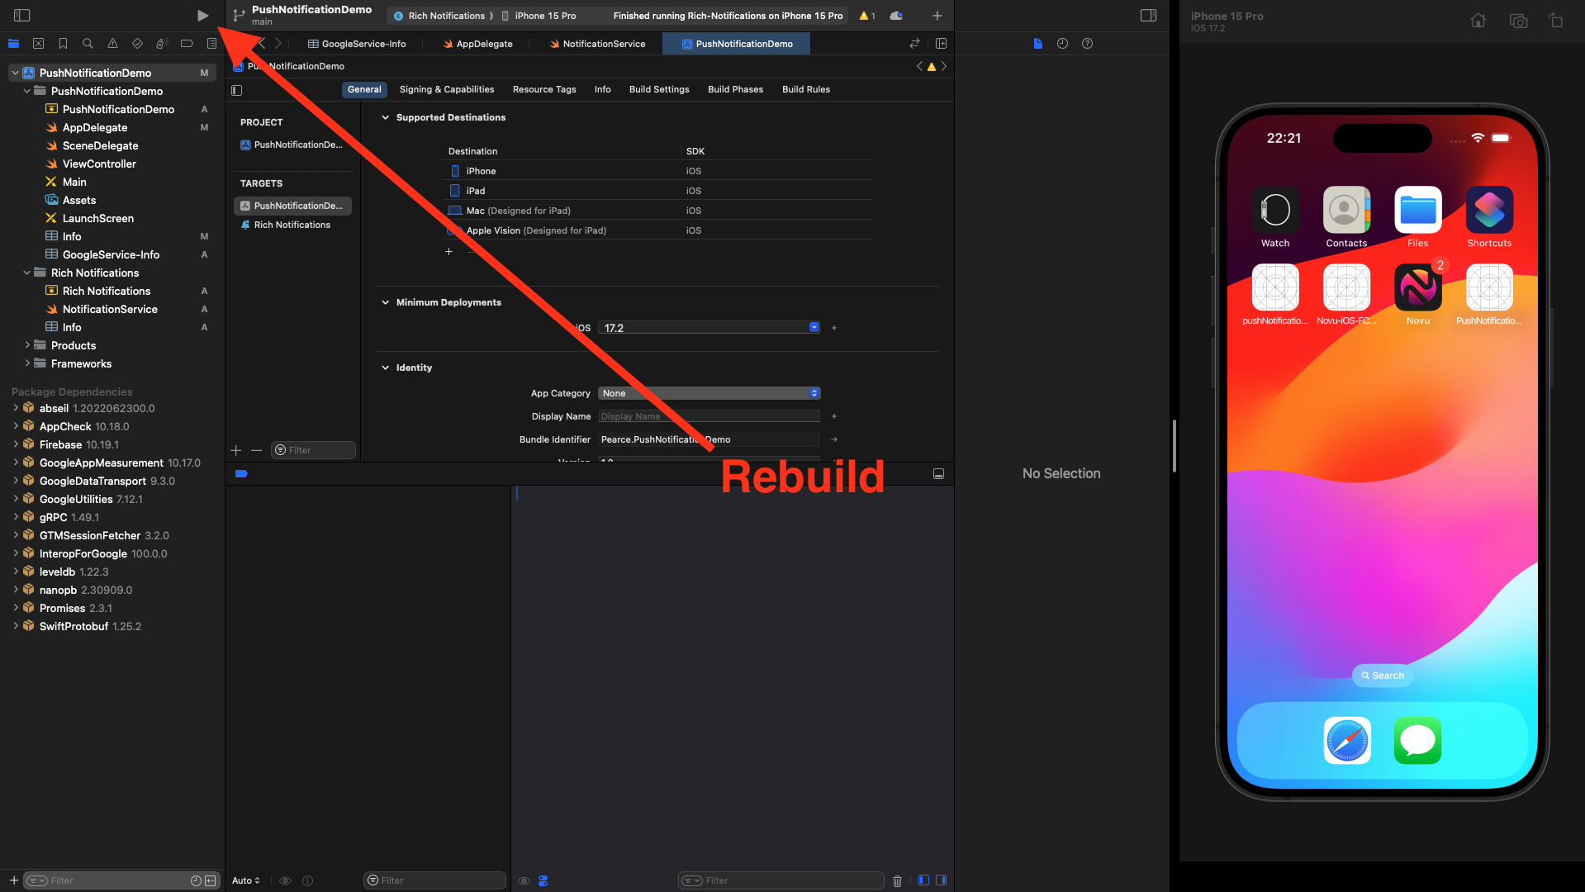Image resolution: width=1585 pixels, height=892 pixels.
Task: Click the console Filter field
Action: (x=781, y=880)
